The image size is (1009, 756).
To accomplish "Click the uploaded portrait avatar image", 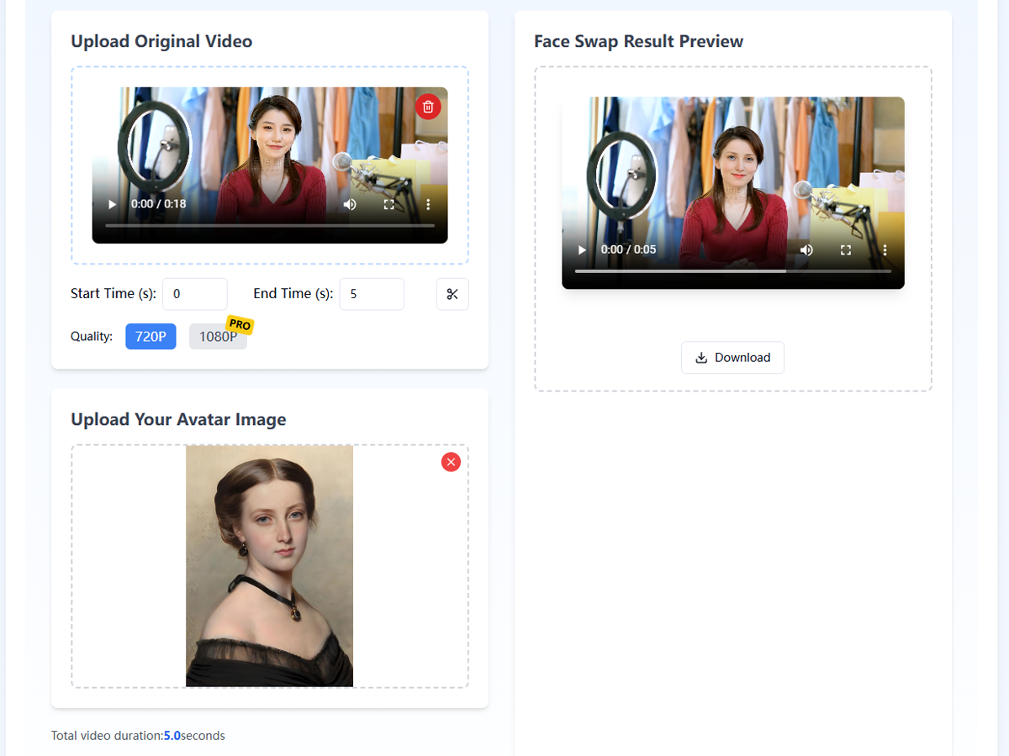I will 269,565.
